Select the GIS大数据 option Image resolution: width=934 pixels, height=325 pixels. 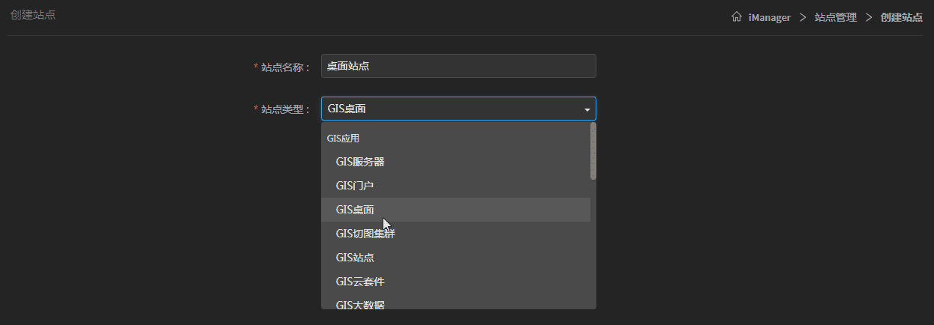pyautogui.click(x=360, y=304)
